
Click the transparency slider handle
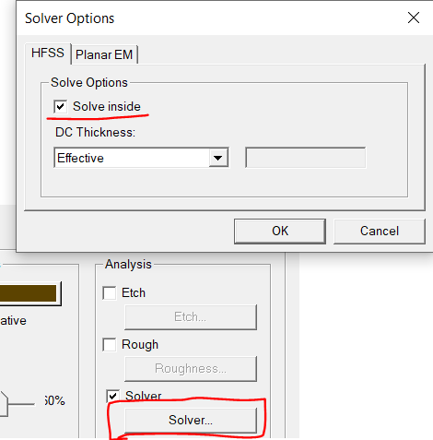point(4,404)
